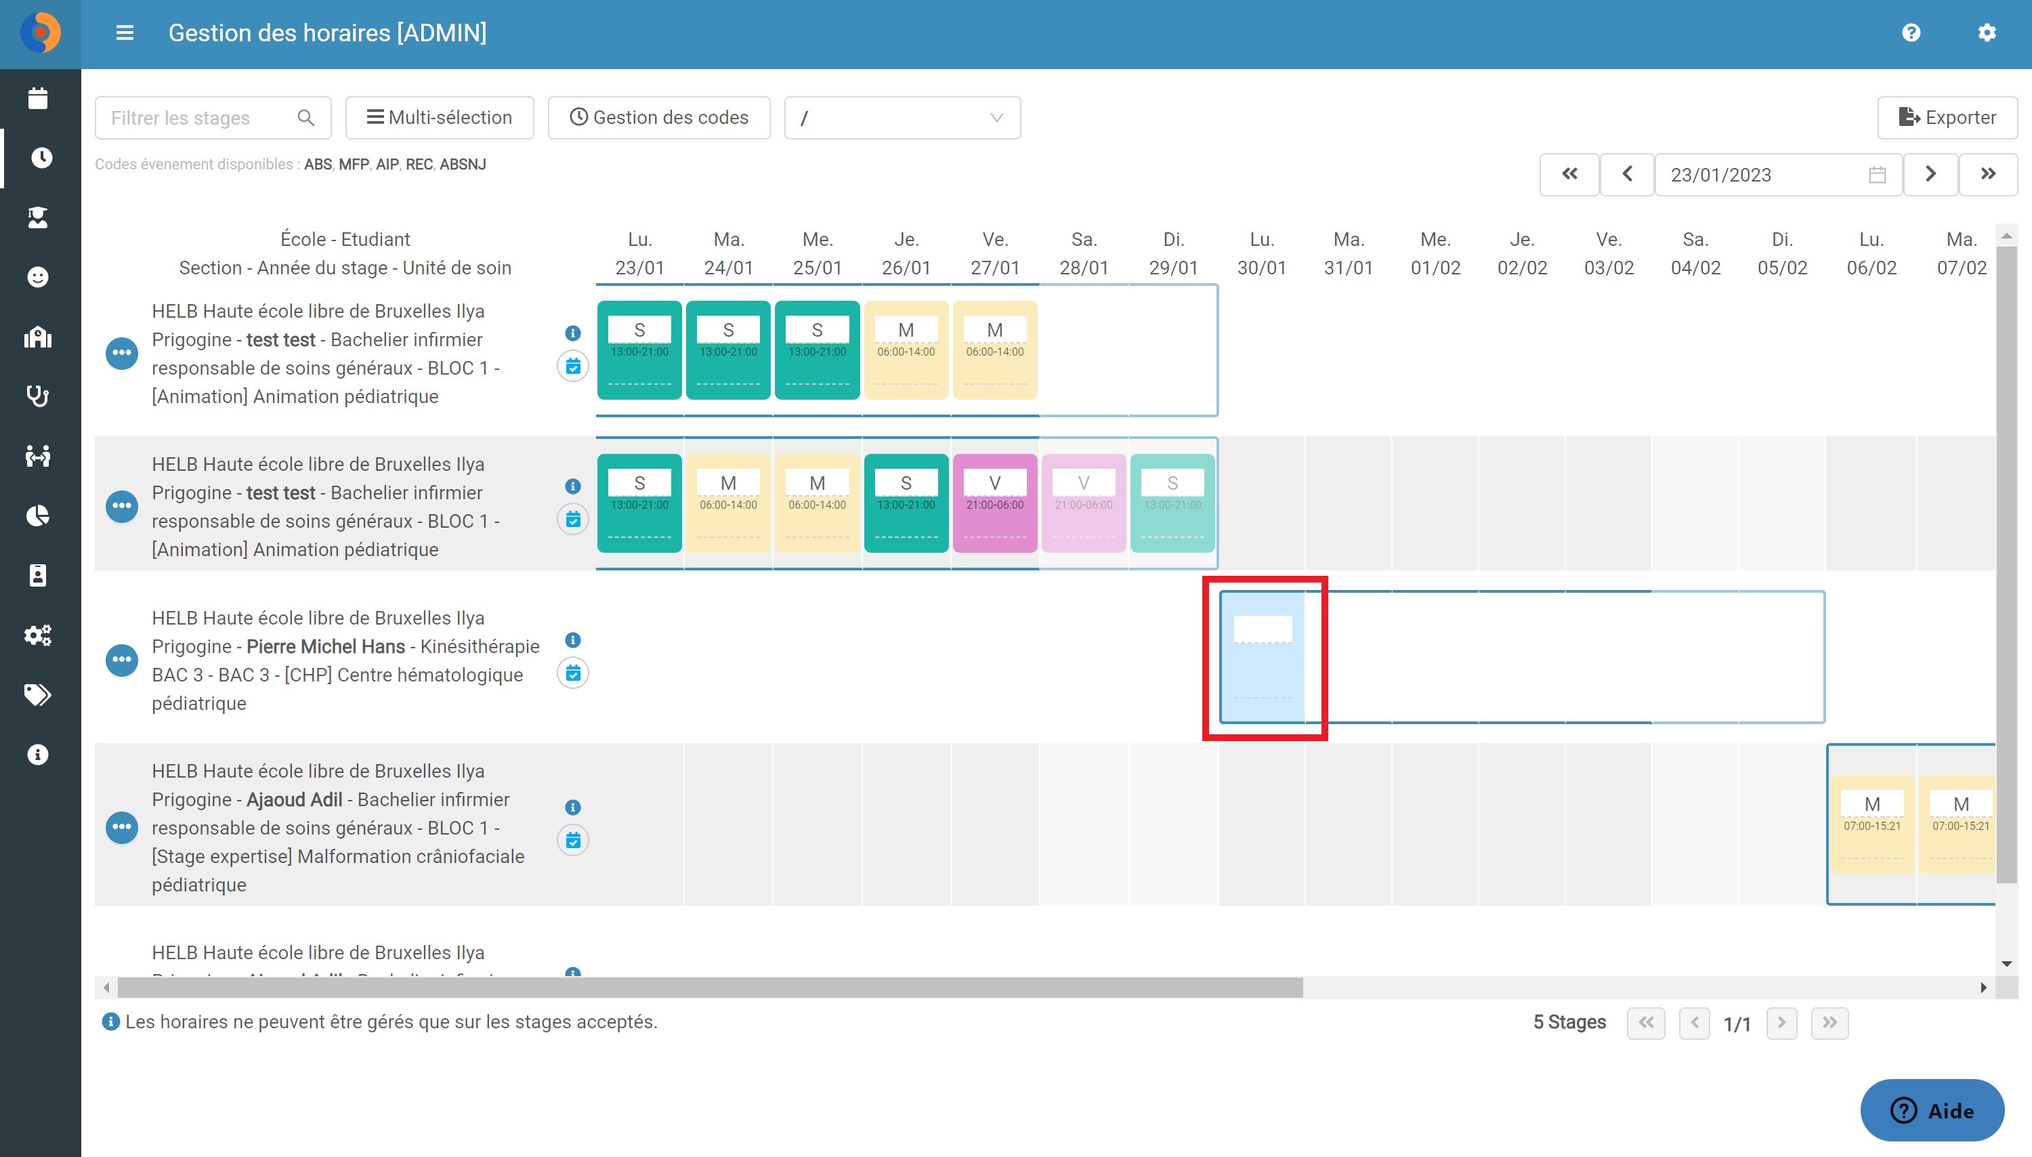Go to next period with single-right date arrow
The image size is (2032, 1157).
click(x=1930, y=174)
